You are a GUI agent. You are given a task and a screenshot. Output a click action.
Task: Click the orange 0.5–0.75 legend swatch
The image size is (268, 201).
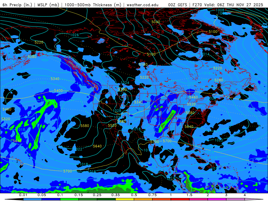coord(143,199)
